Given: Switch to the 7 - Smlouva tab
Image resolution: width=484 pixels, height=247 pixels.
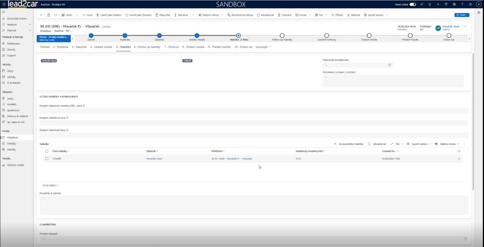Looking at the screenshot, I should click(x=171, y=47).
